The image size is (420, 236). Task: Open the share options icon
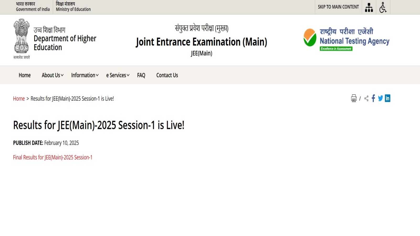(366, 98)
